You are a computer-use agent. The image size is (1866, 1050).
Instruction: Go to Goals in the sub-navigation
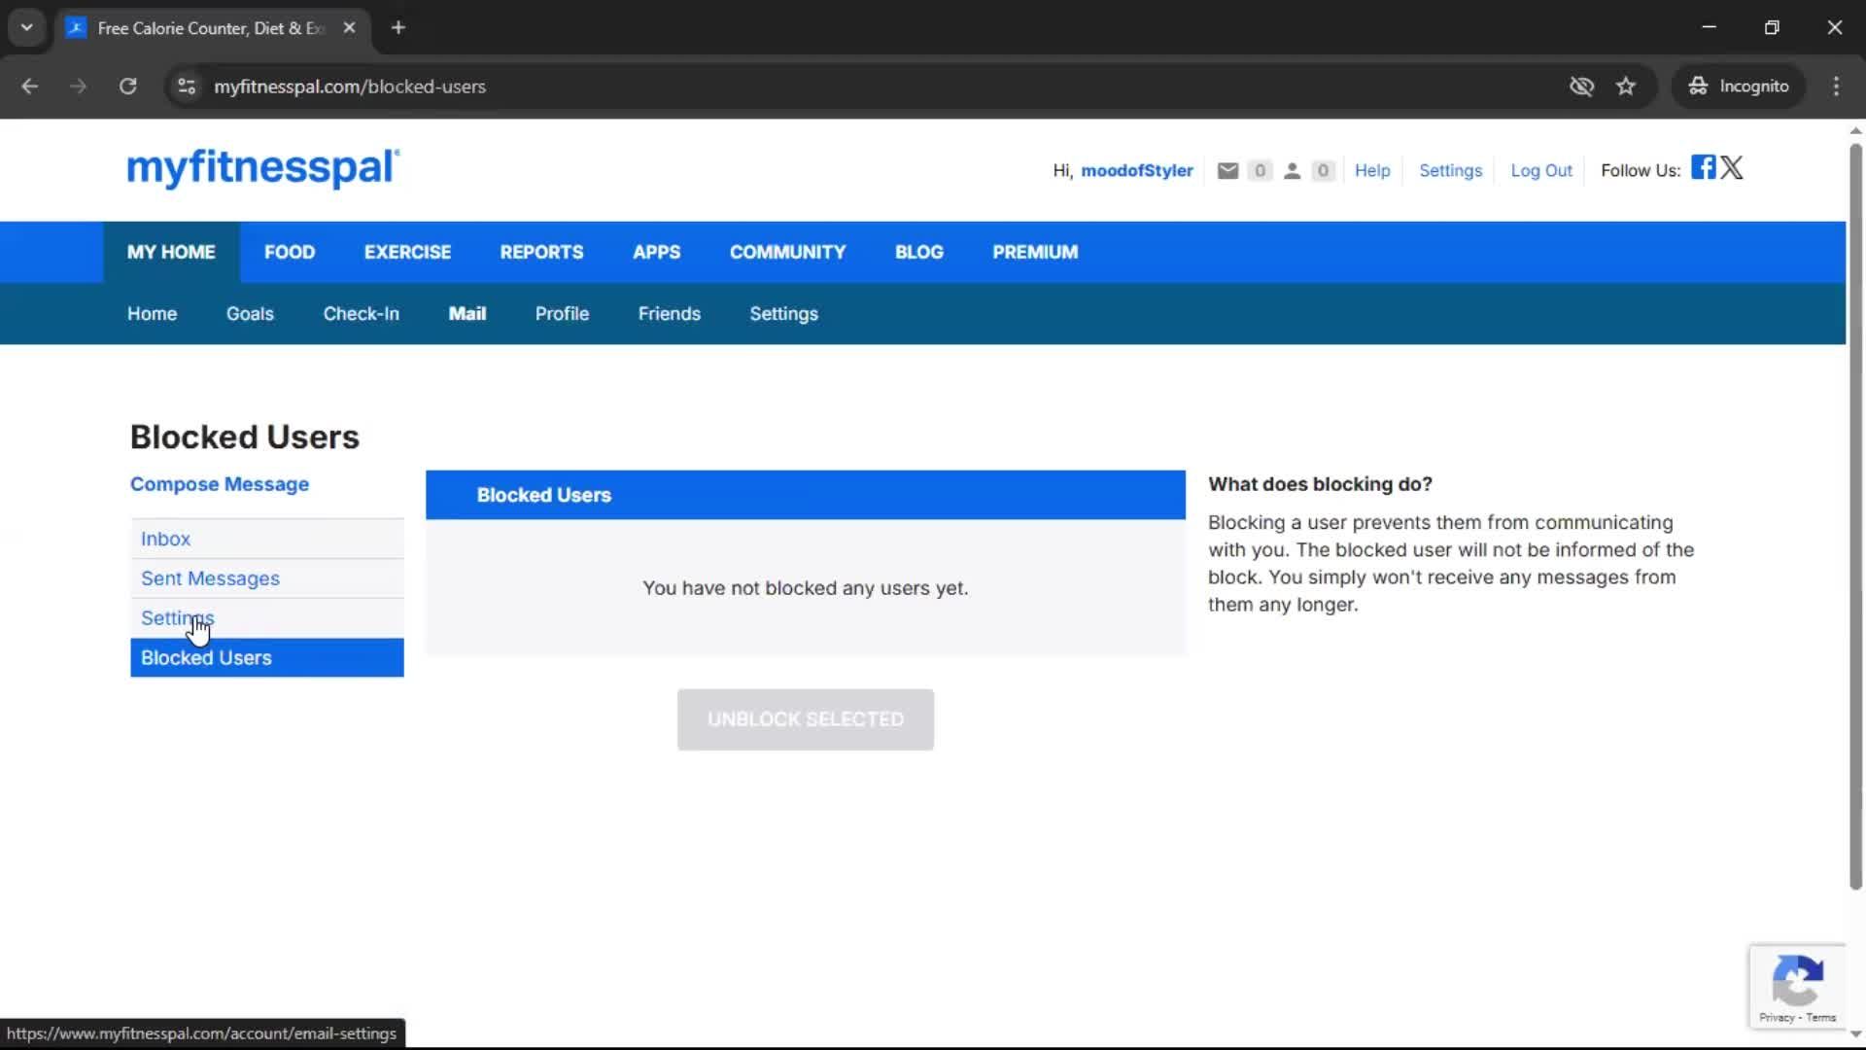click(x=250, y=314)
